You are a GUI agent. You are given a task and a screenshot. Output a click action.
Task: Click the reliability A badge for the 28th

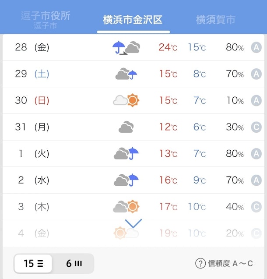point(256,47)
